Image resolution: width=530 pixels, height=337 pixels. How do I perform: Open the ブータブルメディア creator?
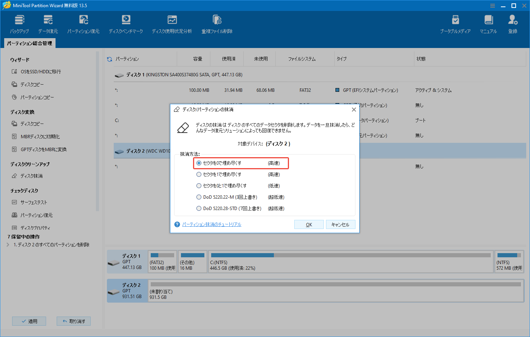point(455,23)
